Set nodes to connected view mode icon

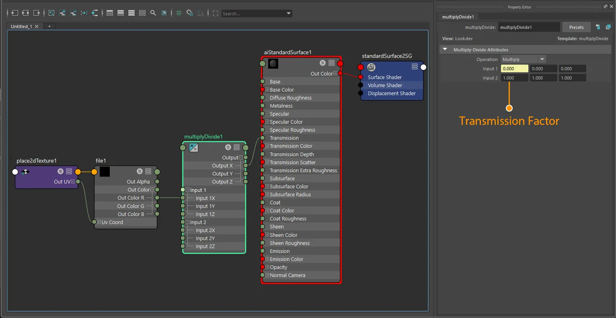click(121, 13)
